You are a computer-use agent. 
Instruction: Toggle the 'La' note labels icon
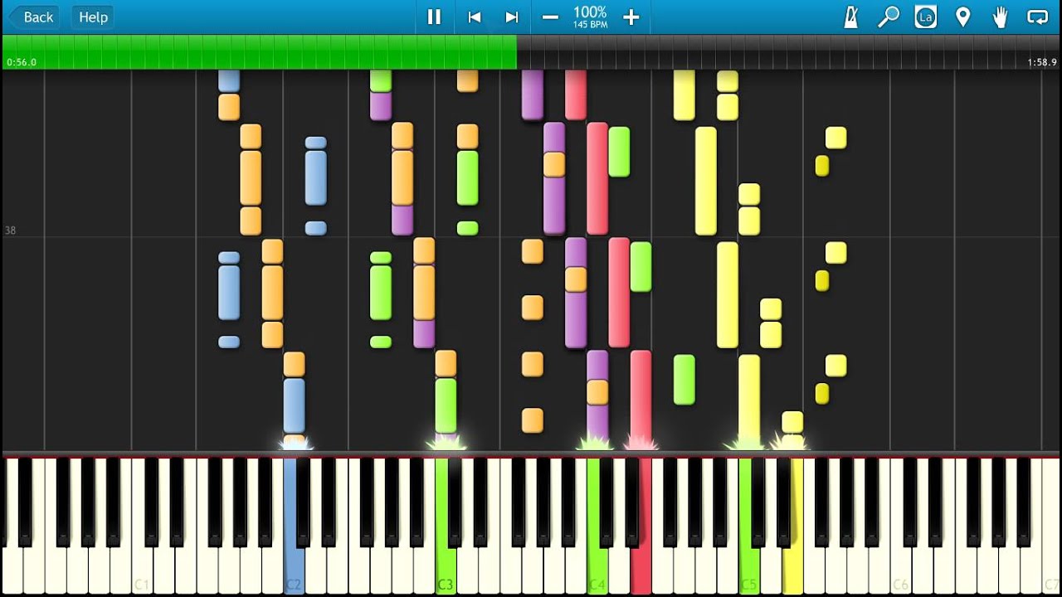pos(925,17)
